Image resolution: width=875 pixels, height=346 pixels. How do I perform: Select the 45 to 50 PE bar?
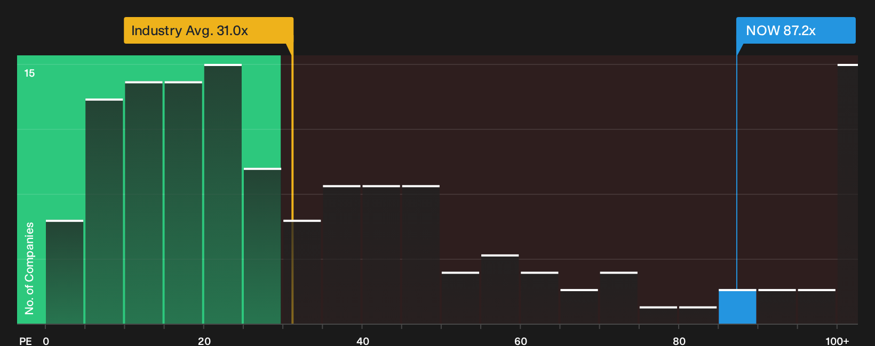[421, 254]
